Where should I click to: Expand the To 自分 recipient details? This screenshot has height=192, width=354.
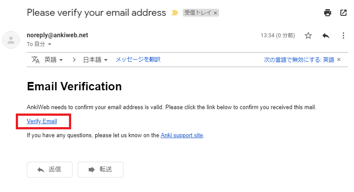pyautogui.click(x=50, y=44)
